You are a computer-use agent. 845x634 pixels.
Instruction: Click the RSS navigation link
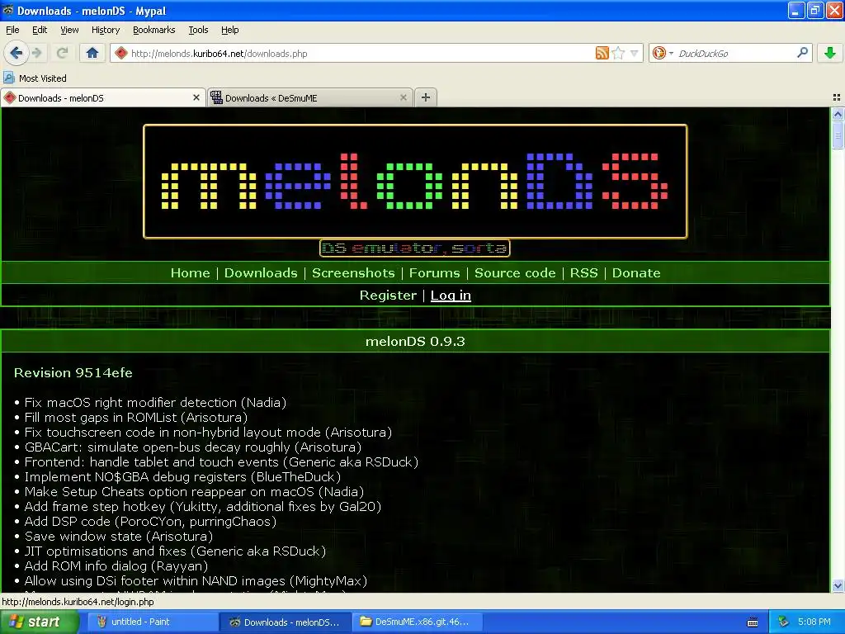pos(583,272)
